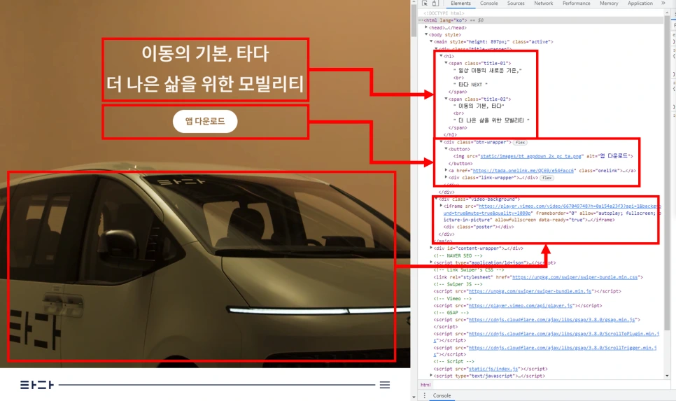Expand the div content-wrapper node

(x=430, y=248)
